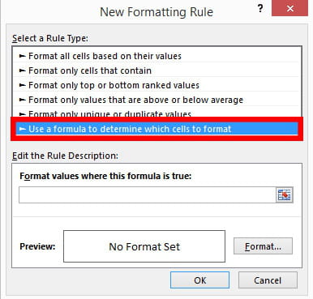
Task: Select 'Format only cells that contain' rule
Action: 156,70
